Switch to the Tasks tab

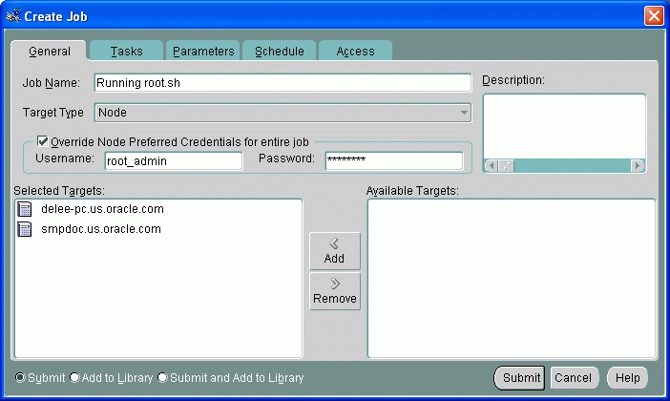click(x=127, y=52)
